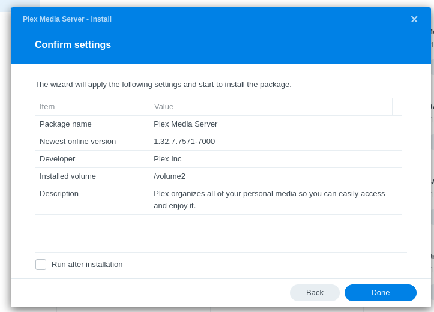Click the Installed volume label
434x312 pixels.
pyautogui.click(x=68, y=176)
